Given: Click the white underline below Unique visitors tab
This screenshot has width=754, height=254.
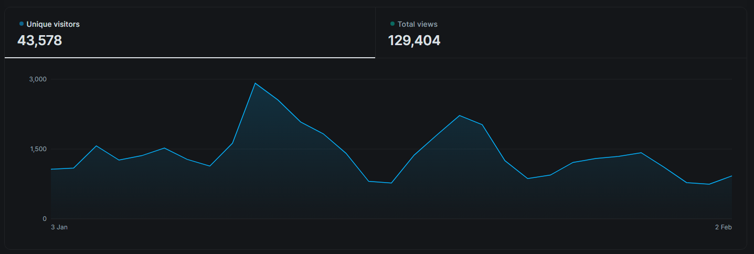Looking at the screenshot, I should pyautogui.click(x=190, y=57).
